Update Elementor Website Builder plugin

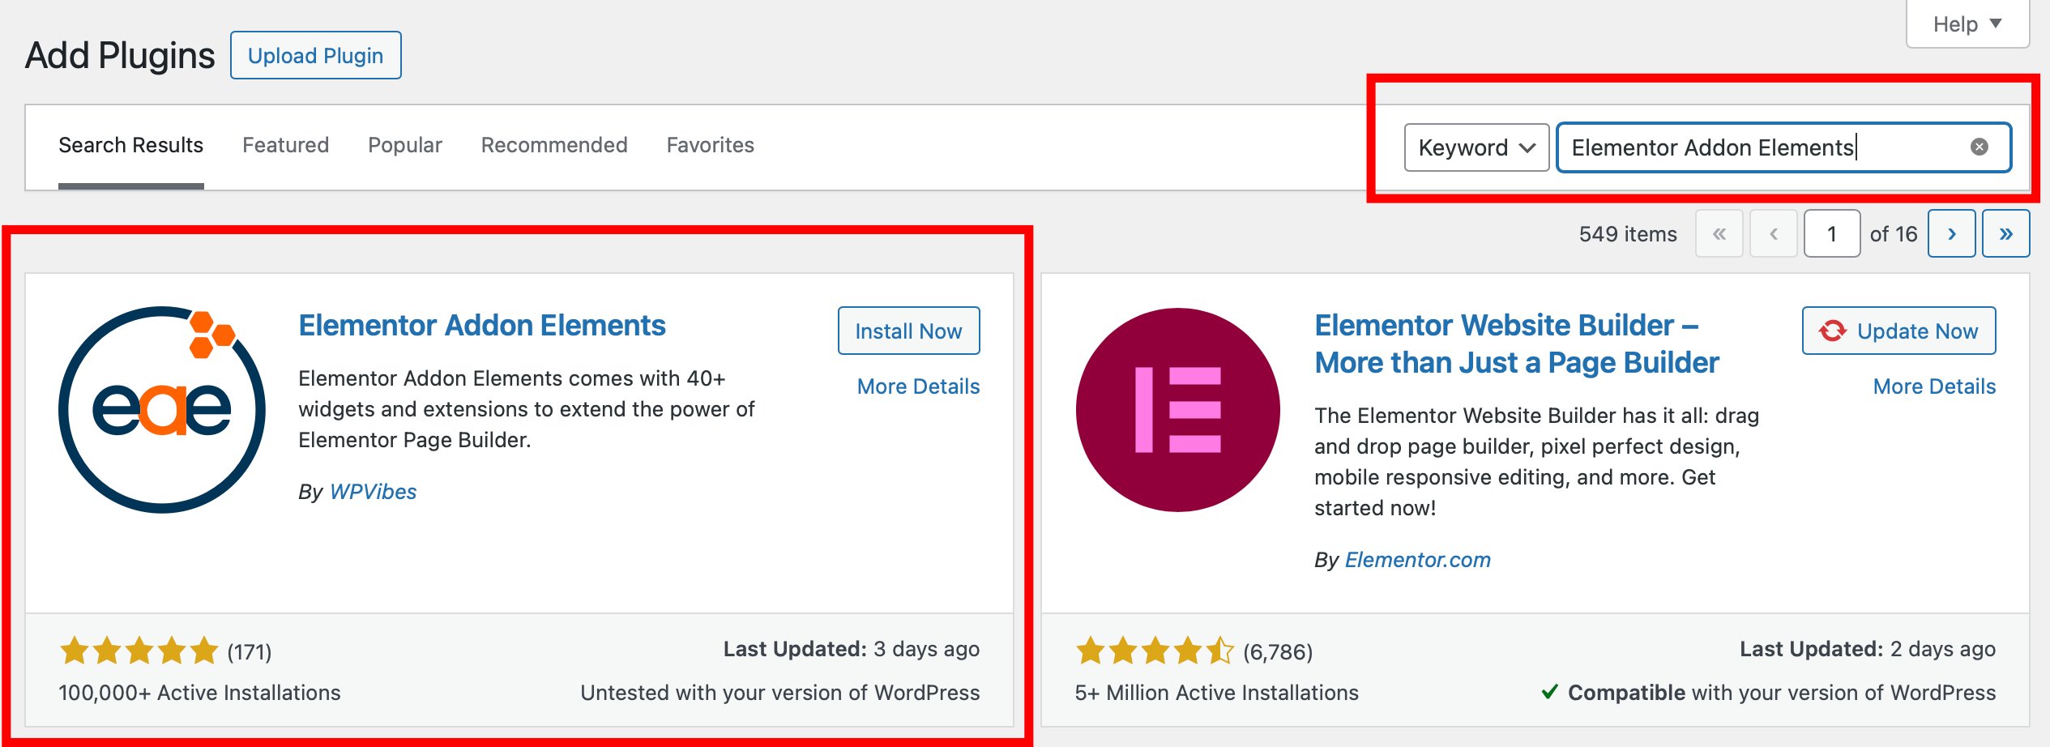click(x=1898, y=331)
